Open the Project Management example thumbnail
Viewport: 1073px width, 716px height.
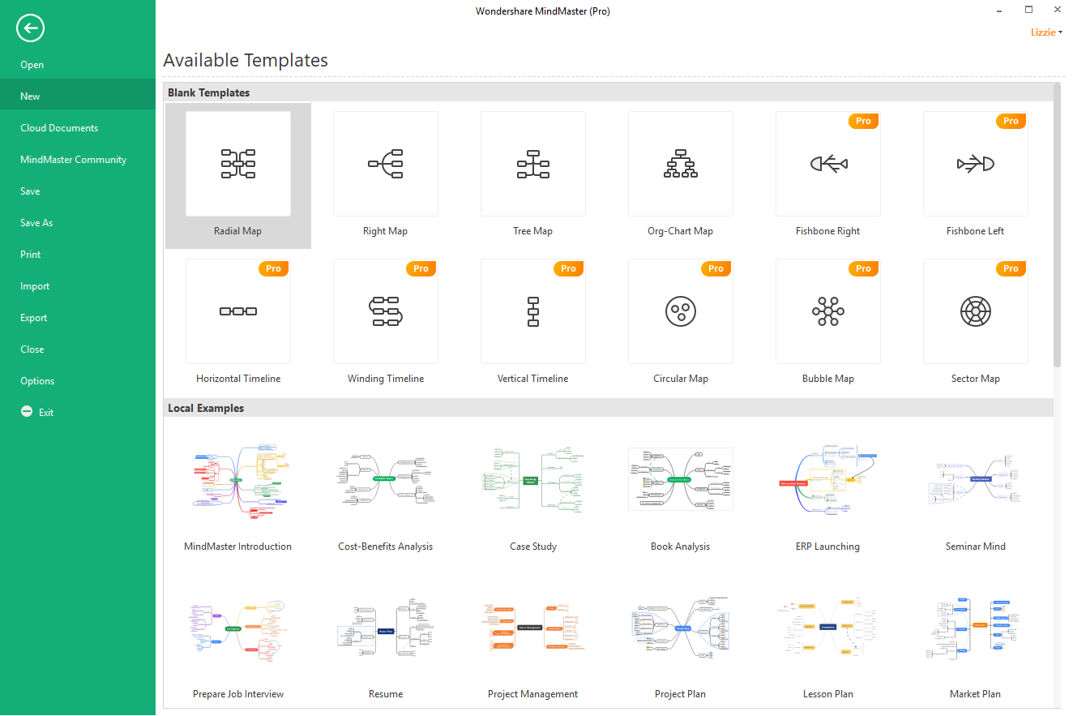pyautogui.click(x=533, y=628)
